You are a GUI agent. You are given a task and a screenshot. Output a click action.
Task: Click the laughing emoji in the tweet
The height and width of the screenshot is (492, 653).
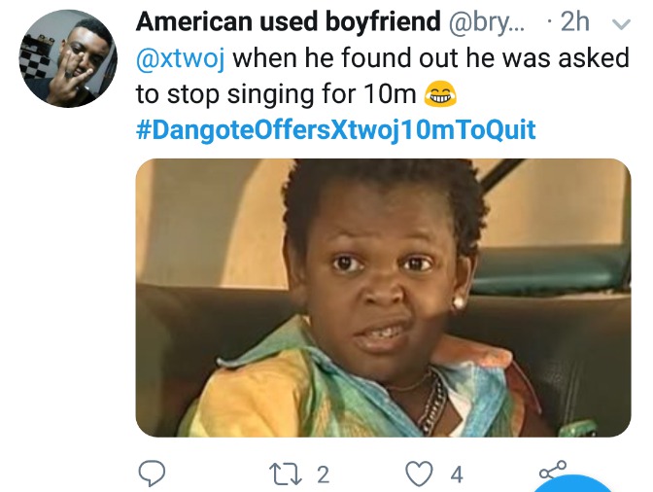click(440, 95)
